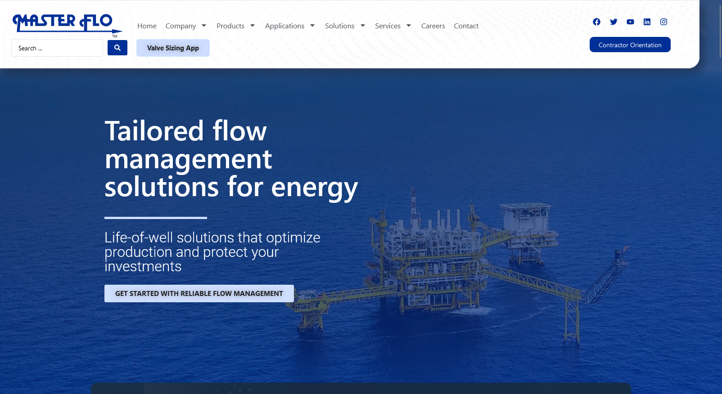Viewport: 722px width, 394px height.
Task: Open the YouTube social icon
Action: (630, 22)
